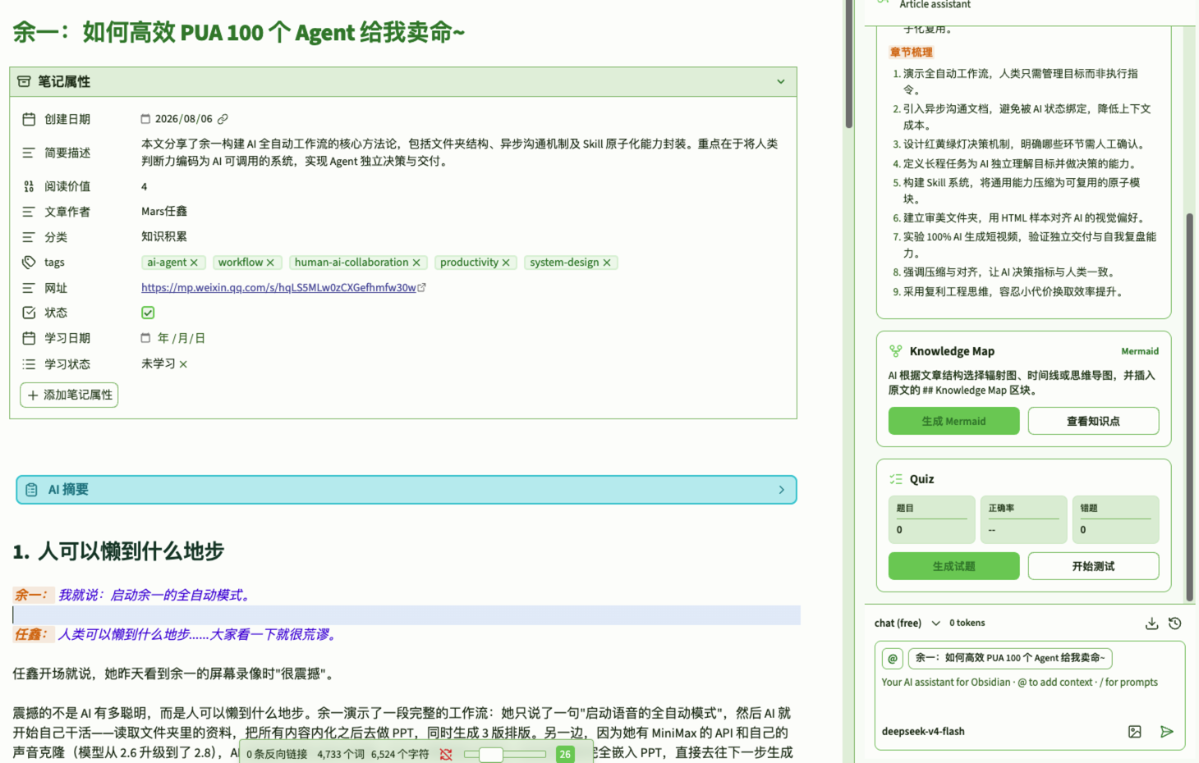Viewport: 1199px width, 763px height.
Task: Click the chat message input field
Action: [x=1030, y=697]
